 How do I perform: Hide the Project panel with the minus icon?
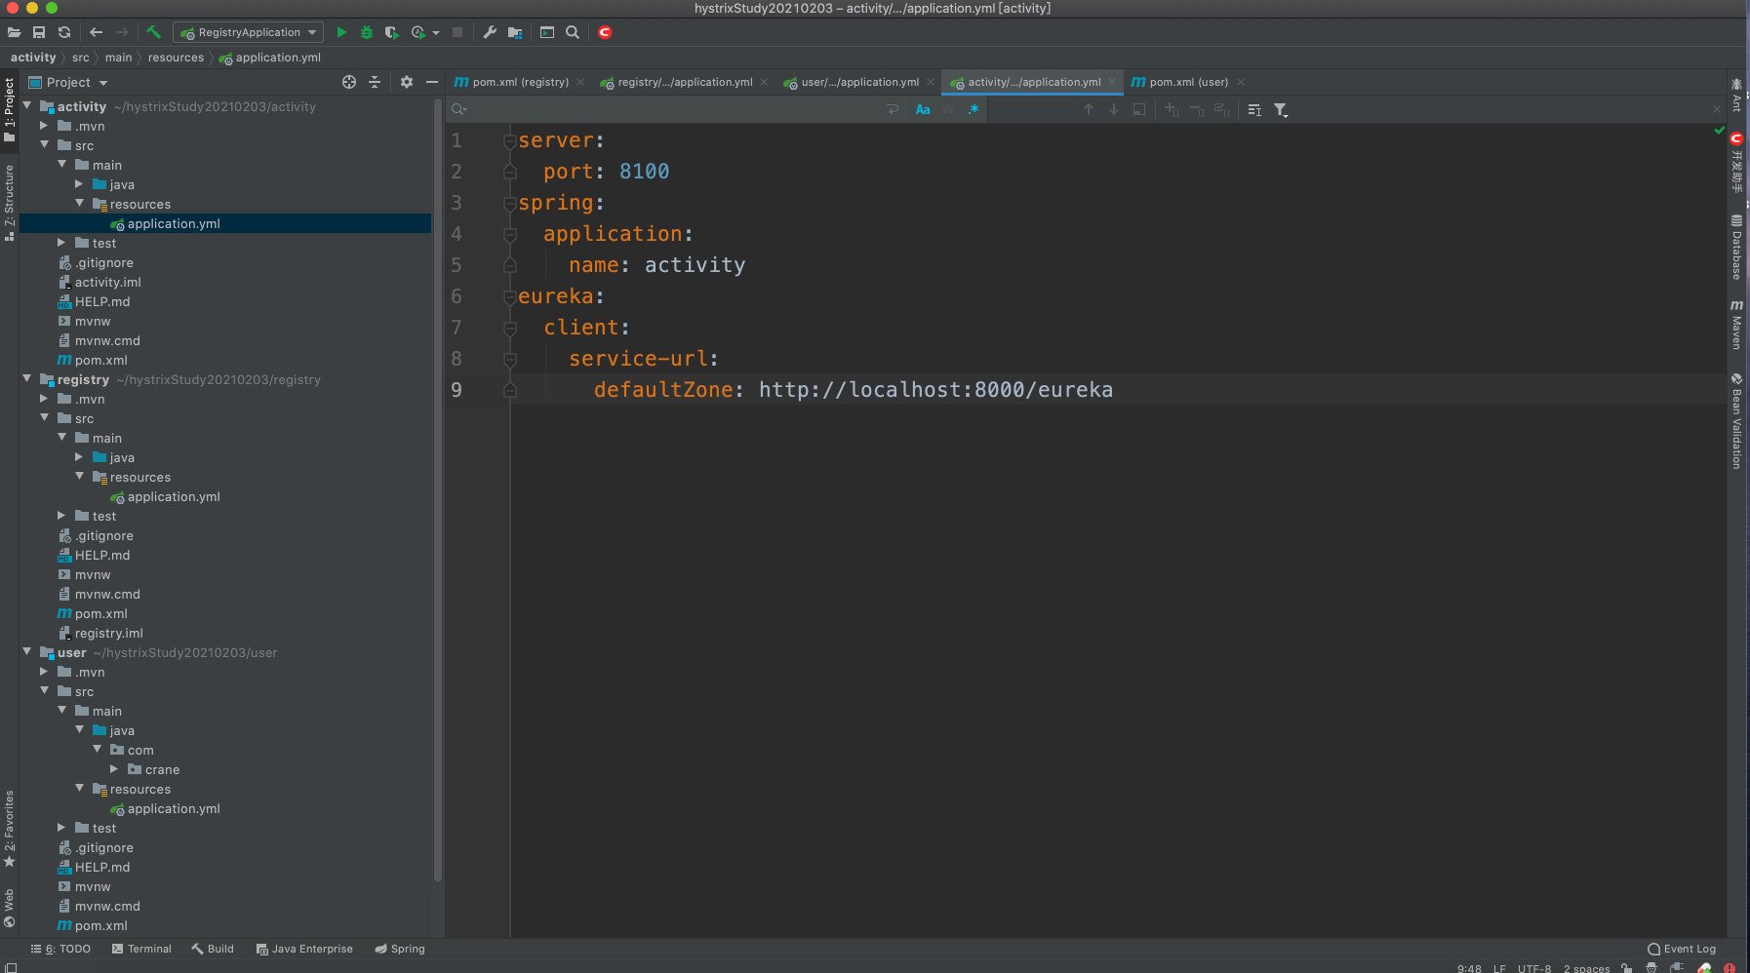click(432, 82)
